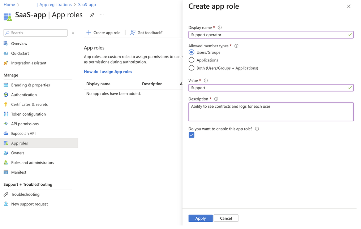The height and width of the screenshot is (229, 361).
Task: Click the Value input field
Action: coord(271,88)
